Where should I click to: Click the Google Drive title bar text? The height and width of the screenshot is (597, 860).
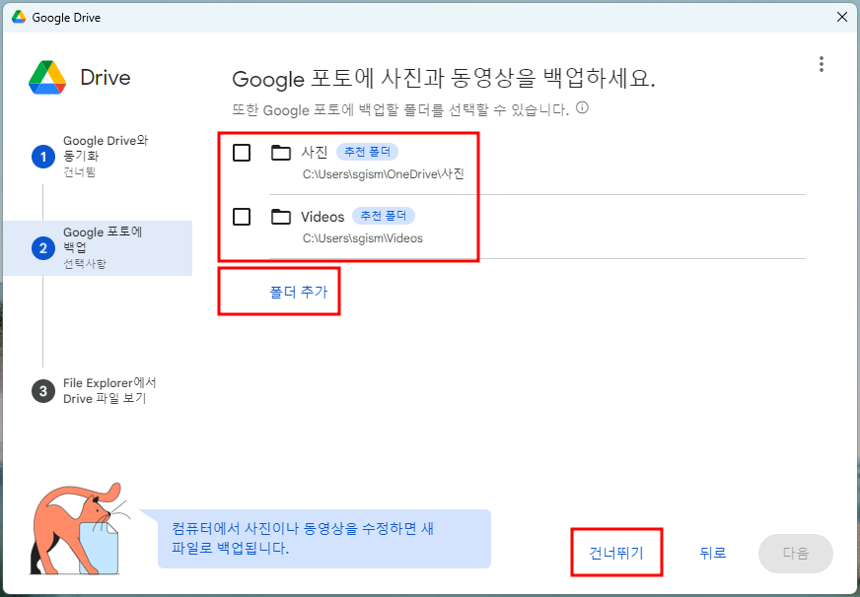coord(66,18)
